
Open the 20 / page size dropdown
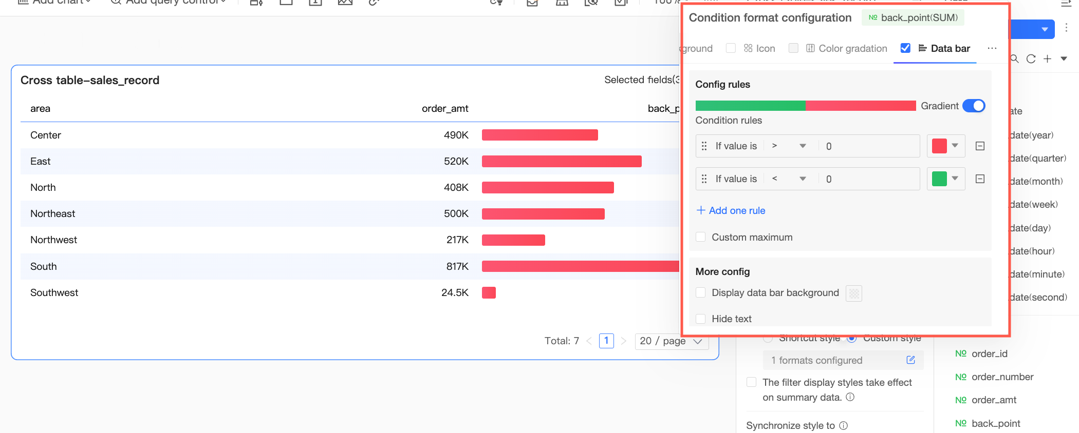(x=672, y=341)
